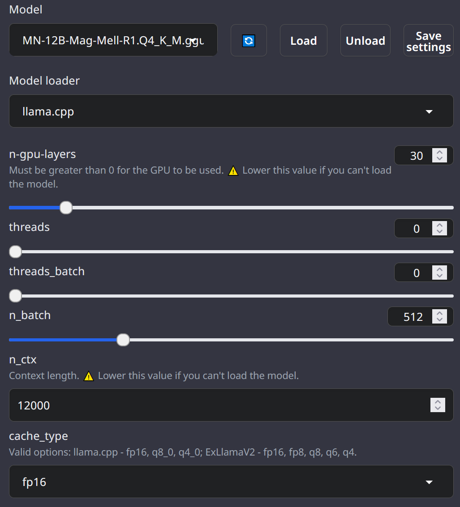Expand the Model loader dropdown
The image size is (460, 507).
click(x=231, y=111)
